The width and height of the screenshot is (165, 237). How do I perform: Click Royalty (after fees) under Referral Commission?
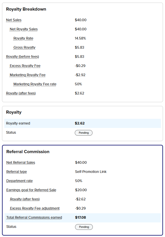click(x=25, y=200)
